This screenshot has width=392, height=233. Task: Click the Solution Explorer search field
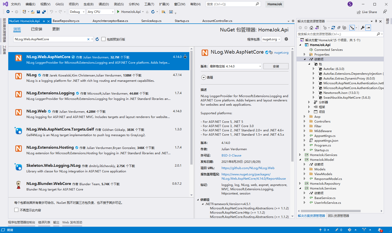pos(337,34)
